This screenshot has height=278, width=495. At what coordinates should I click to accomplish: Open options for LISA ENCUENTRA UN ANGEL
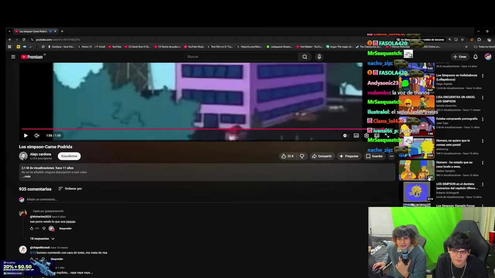pyautogui.click(x=482, y=98)
